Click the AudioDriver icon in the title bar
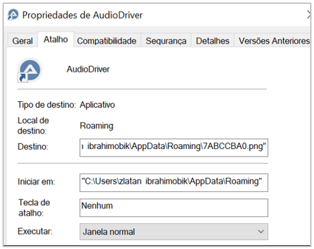Viewport: 314px width, 249px height. click(x=13, y=14)
